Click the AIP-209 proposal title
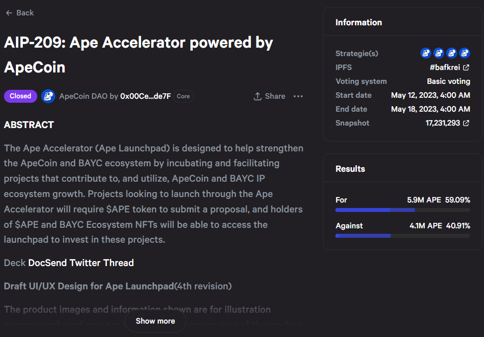Image resolution: width=484 pixels, height=337 pixels. [138, 55]
